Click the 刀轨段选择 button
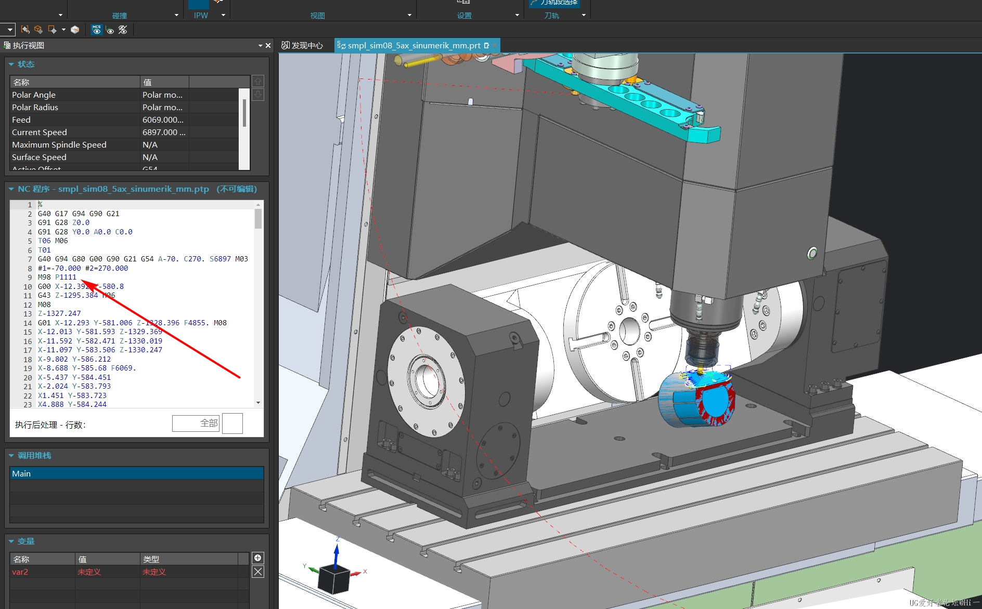Screen dimensions: 982x609 [x=554, y=3]
